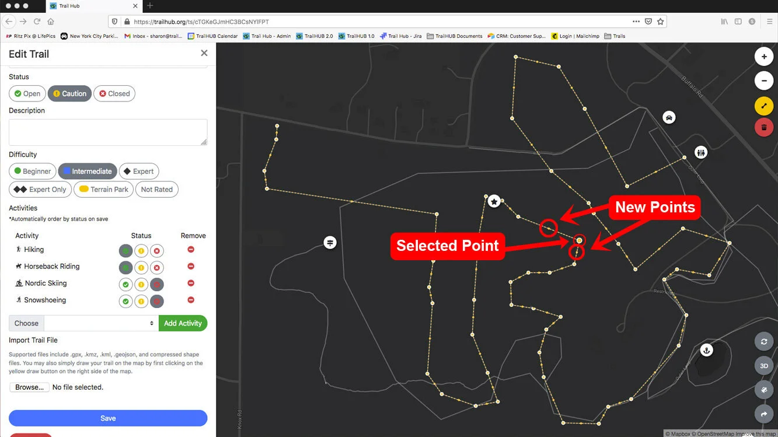
Task: Click the Add Activity button
Action: click(183, 323)
